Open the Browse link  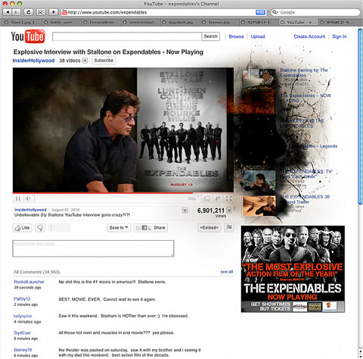236,36
